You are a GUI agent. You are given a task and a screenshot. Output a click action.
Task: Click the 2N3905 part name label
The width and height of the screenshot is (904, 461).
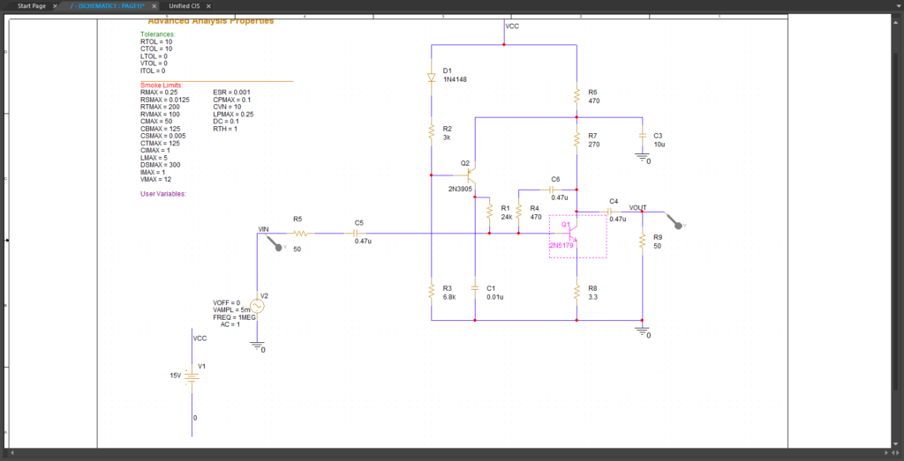(x=461, y=189)
